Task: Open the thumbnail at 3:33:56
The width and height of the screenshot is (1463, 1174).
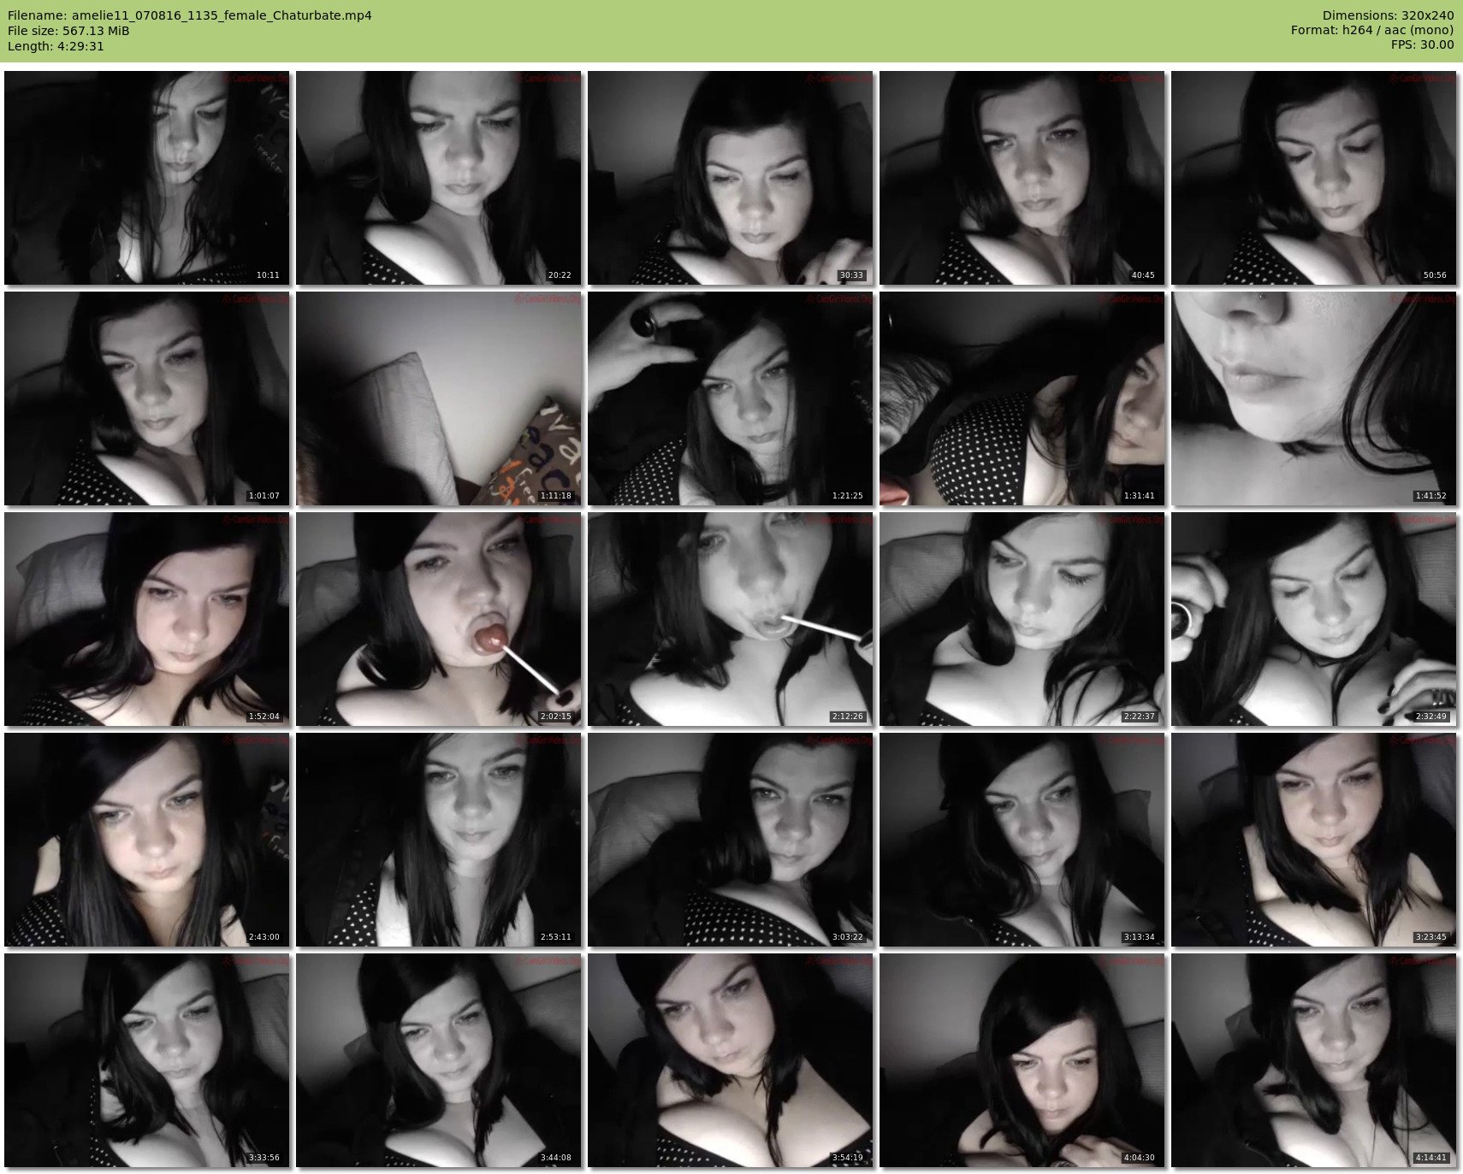Action: click(146, 1060)
